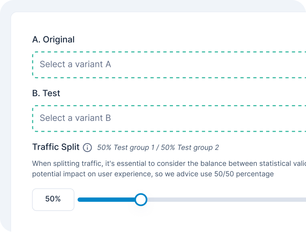Click the gray page background above the card

coord(155,5)
